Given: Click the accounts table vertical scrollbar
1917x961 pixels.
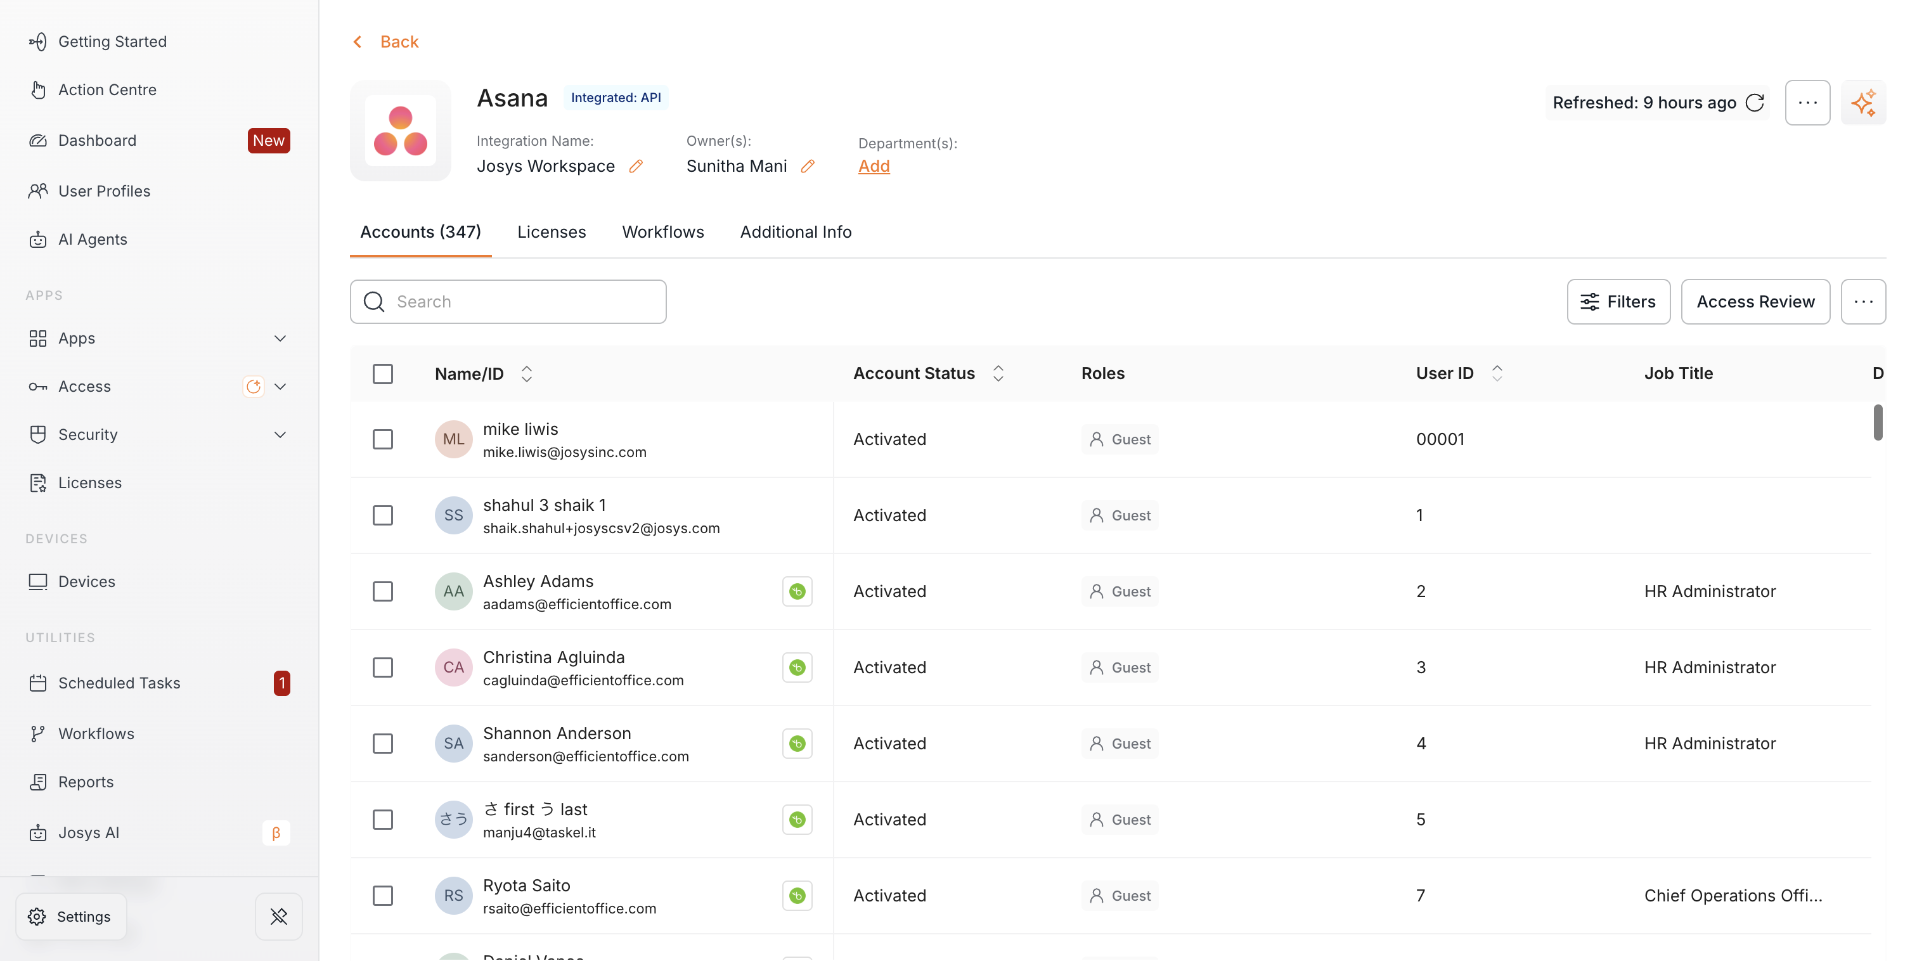Looking at the screenshot, I should [x=1878, y=423].
